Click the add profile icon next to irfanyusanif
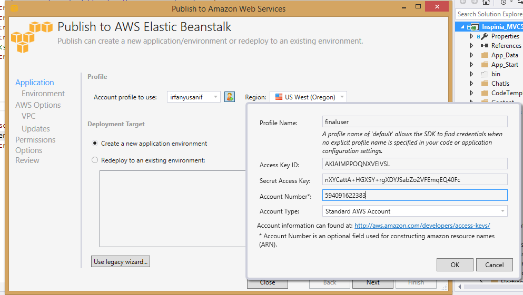Image resolution: width=523 pixels, height=295 pixels. click(230, 97)
